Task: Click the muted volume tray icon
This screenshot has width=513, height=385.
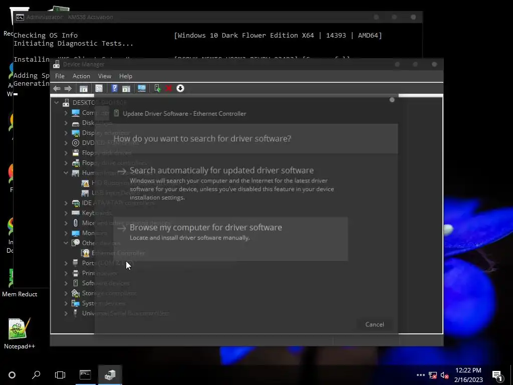Action: 445,375
